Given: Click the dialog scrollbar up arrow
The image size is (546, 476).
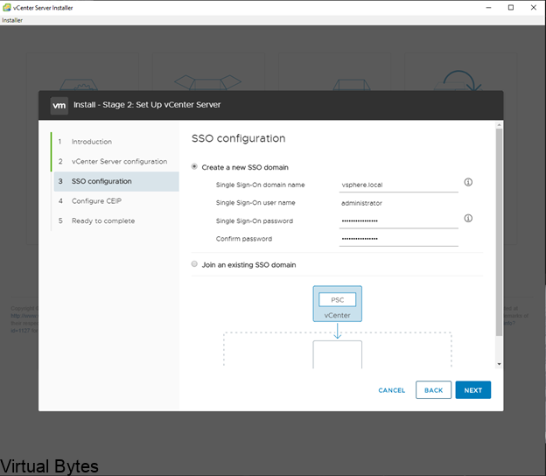Looking at the screenshot, I should [499, 124].
